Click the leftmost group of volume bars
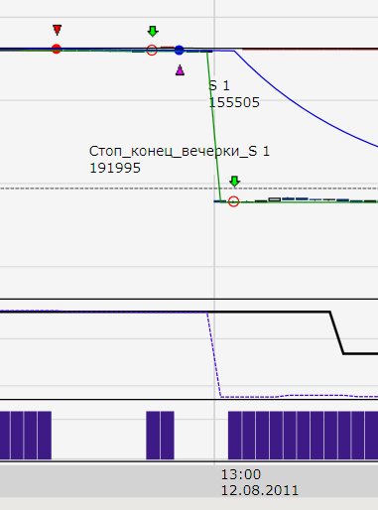This screenshot has width=378, height=510. coord(26,436)
